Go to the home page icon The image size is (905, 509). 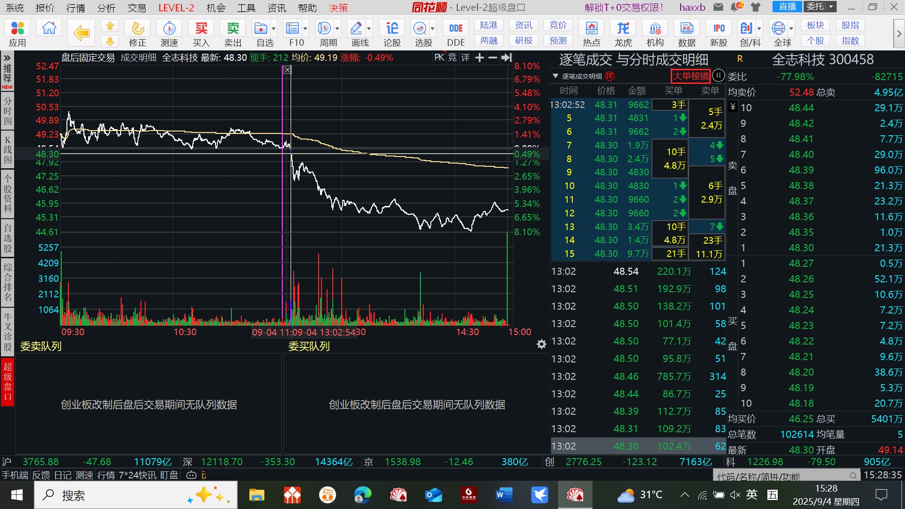click(x=49, y=28)
